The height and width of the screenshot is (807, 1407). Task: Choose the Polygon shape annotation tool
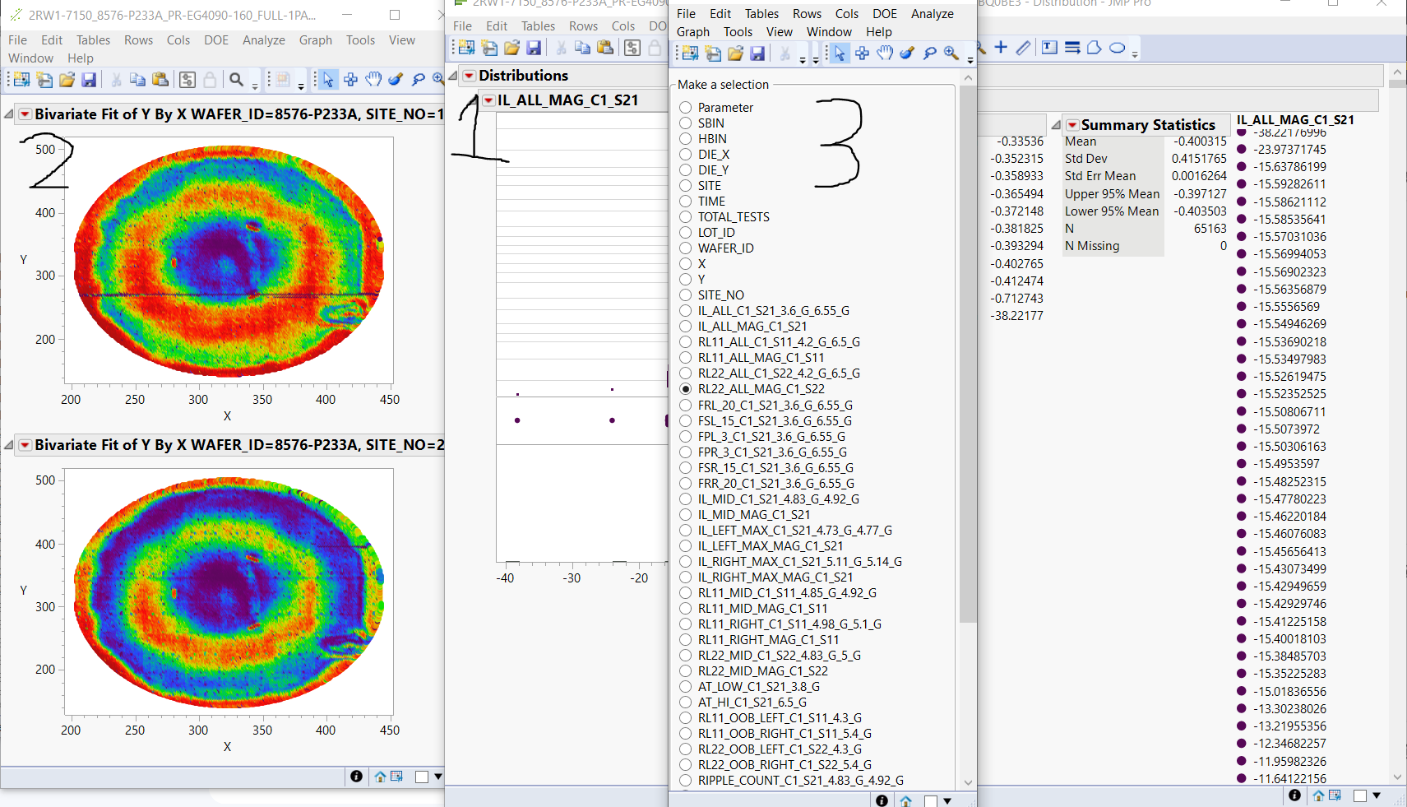1095,48
